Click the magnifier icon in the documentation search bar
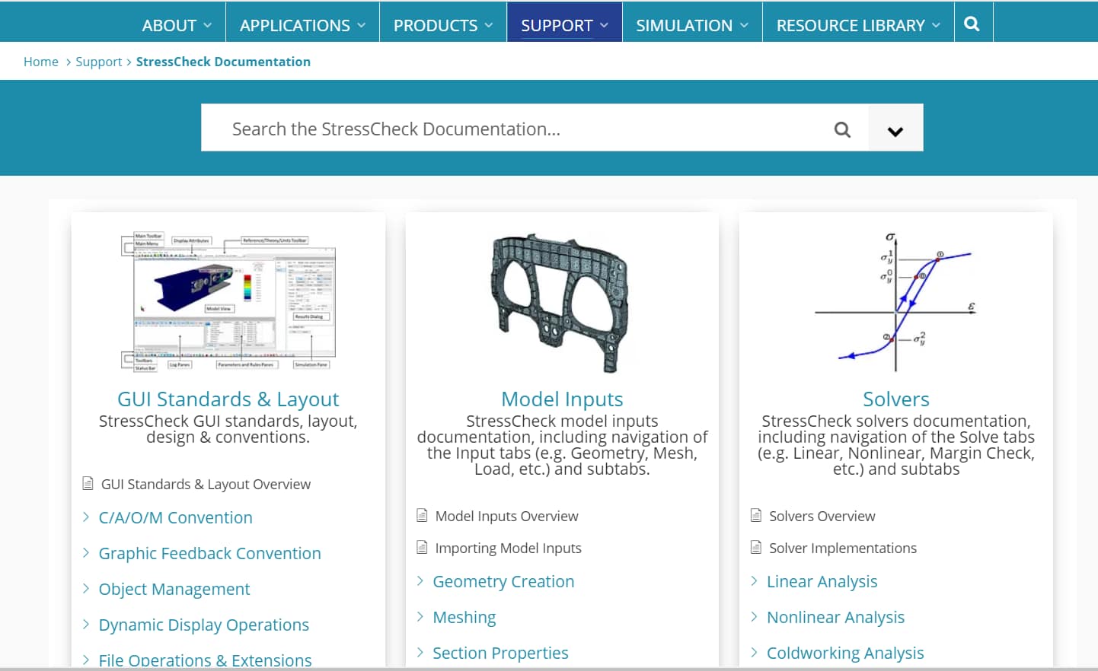The height and width of the screenshot is (671, 1098). click(x=842, y=129)
